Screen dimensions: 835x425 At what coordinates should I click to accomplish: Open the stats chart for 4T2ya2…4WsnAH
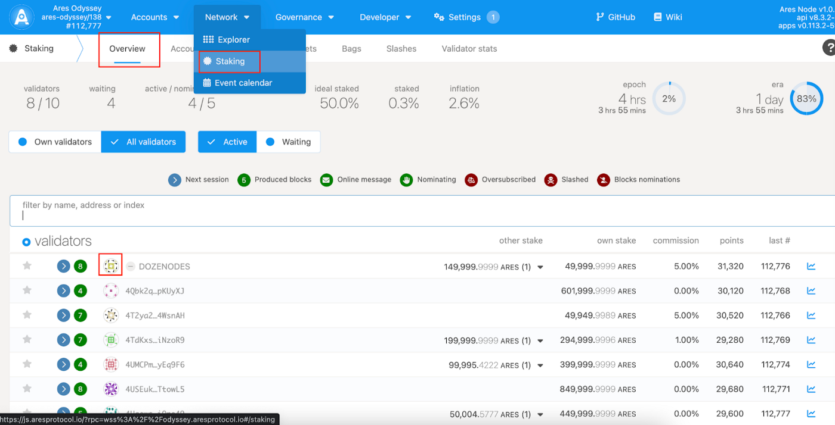click(811, 315)
